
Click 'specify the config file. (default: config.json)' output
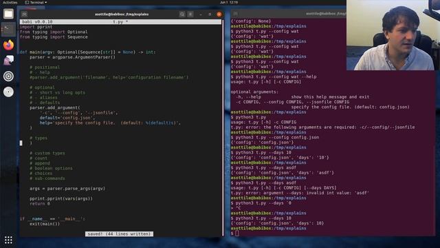pos(350,107)
